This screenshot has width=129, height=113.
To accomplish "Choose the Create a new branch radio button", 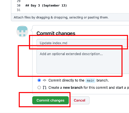I will [x=39, y=88].
